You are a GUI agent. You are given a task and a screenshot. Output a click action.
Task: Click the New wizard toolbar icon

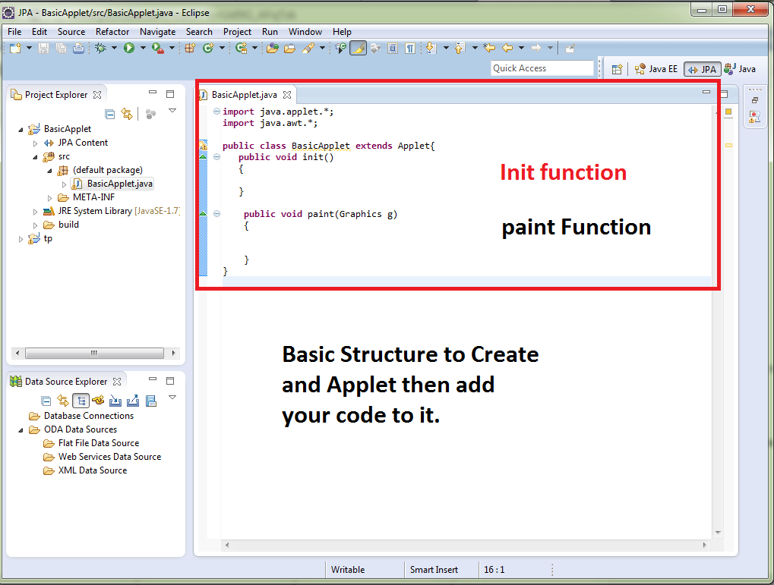tap(16, 48)
